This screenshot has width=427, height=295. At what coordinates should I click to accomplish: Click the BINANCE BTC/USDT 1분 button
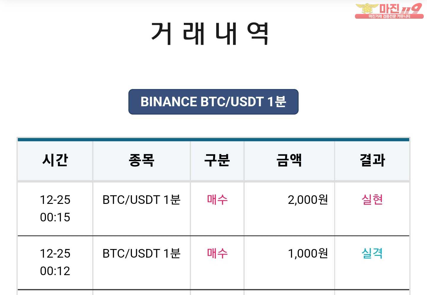point(213,102)
